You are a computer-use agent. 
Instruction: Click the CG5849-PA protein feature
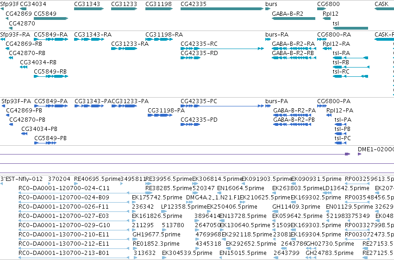pos(51,106)
